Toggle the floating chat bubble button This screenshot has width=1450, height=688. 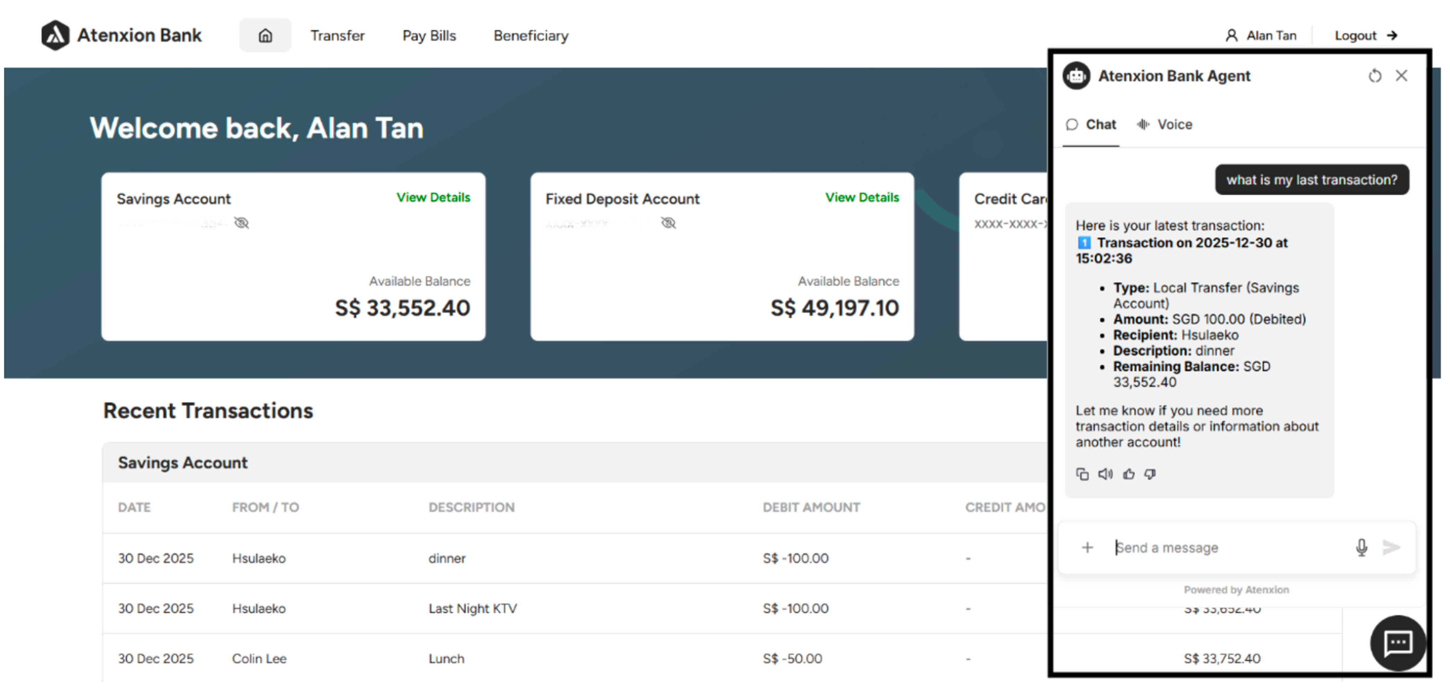coord(1398,643)
